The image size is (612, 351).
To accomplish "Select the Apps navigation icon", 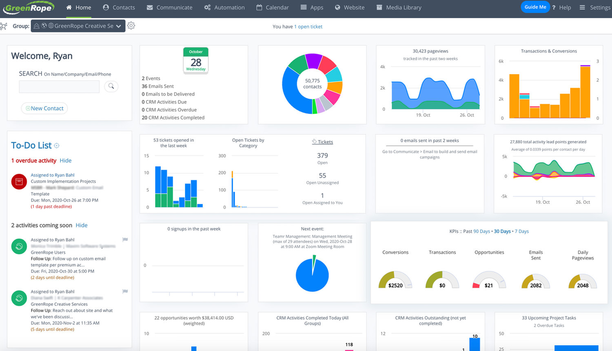I will [305, 7].
